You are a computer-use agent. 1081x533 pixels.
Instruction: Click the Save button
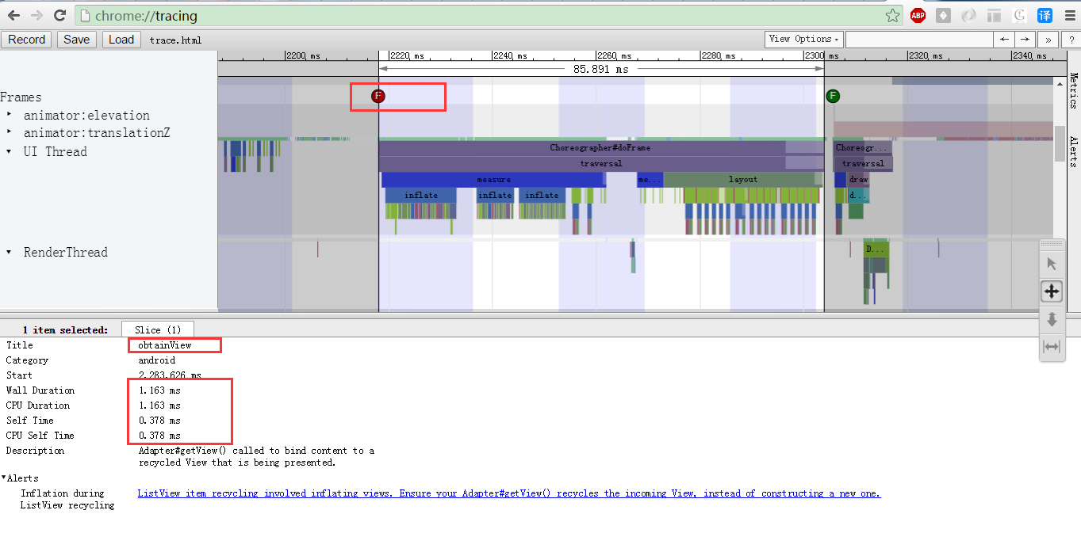tap(76, 40)
